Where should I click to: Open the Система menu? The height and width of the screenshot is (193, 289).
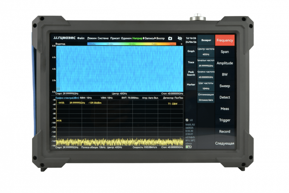(x=103, y=38)
